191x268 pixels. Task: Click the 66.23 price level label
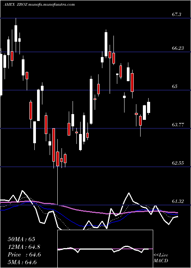178,48
